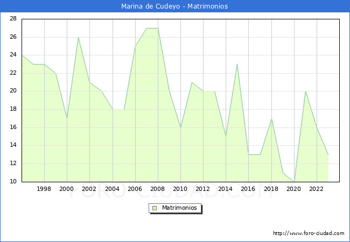Click the 2020 lowest data point at 10
Viewport: 350px width, 242px height.
[294, 182]
